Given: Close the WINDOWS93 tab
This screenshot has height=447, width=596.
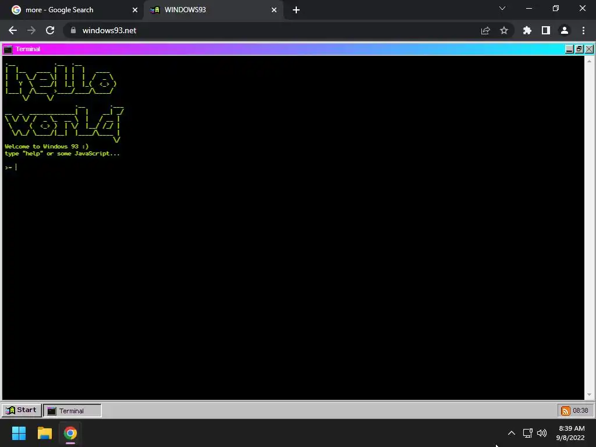Looking at the screenshot, I should [274, 10].
